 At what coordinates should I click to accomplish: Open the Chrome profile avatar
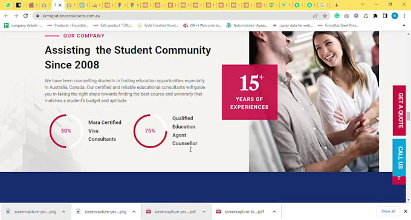coord(395,16)
